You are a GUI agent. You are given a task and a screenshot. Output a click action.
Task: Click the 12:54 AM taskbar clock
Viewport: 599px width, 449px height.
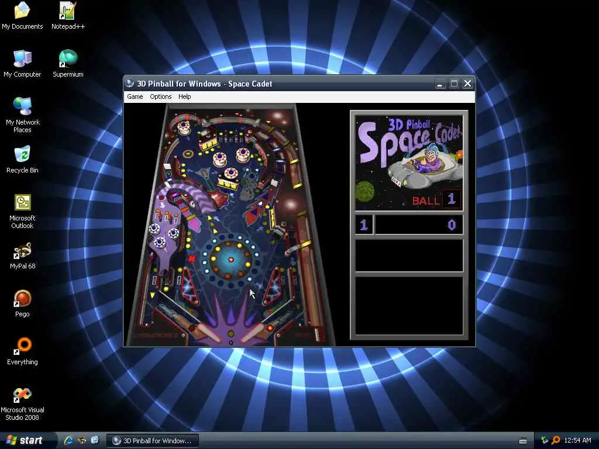pos(577,440)
